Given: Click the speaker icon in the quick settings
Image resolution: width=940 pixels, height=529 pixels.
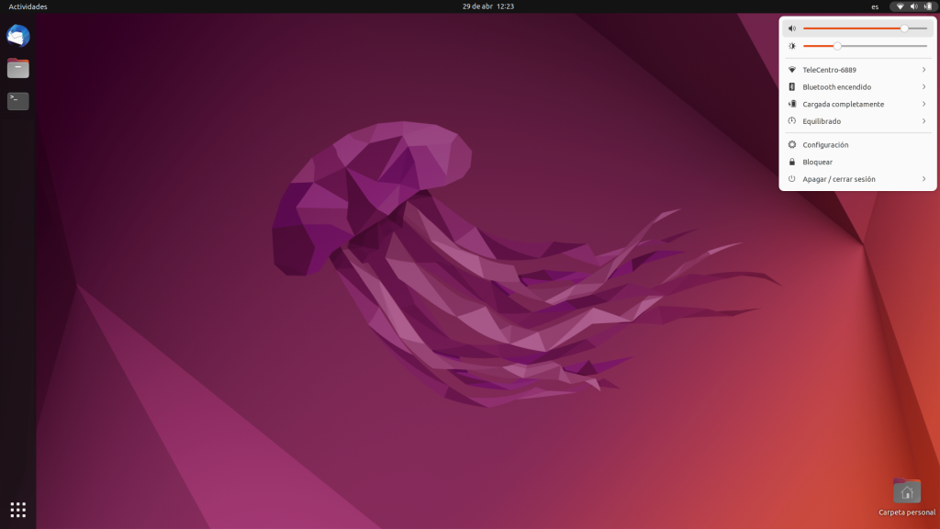Looking at the screenshot, I should 791,28.
